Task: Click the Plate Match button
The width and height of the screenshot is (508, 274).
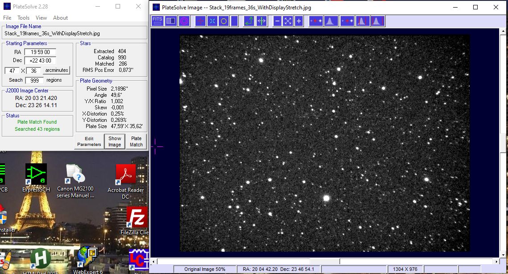Action: (137, 141)
